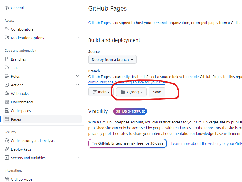Viewport: 242px width, 182px height.
Task: Click the Code security shield-search icon
Action: point(7,141)
